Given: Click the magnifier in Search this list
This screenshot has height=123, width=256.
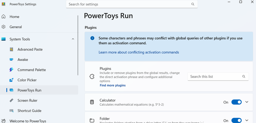Looking at the screenshot, I should pos(244,77).
